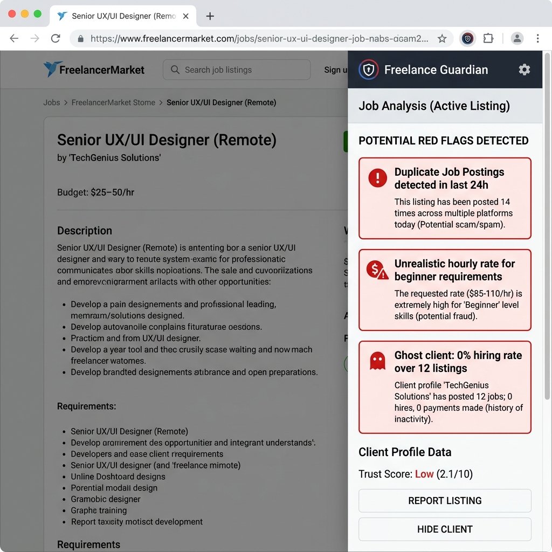The image size is (552, 552).
Task: Click the HIDE CLIENT button
Action: point(445,529)
